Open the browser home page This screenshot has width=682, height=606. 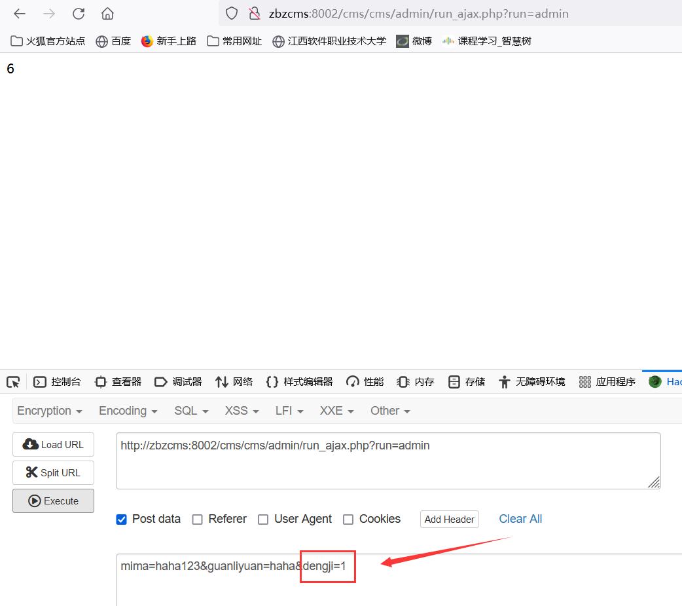coord(108,13)
